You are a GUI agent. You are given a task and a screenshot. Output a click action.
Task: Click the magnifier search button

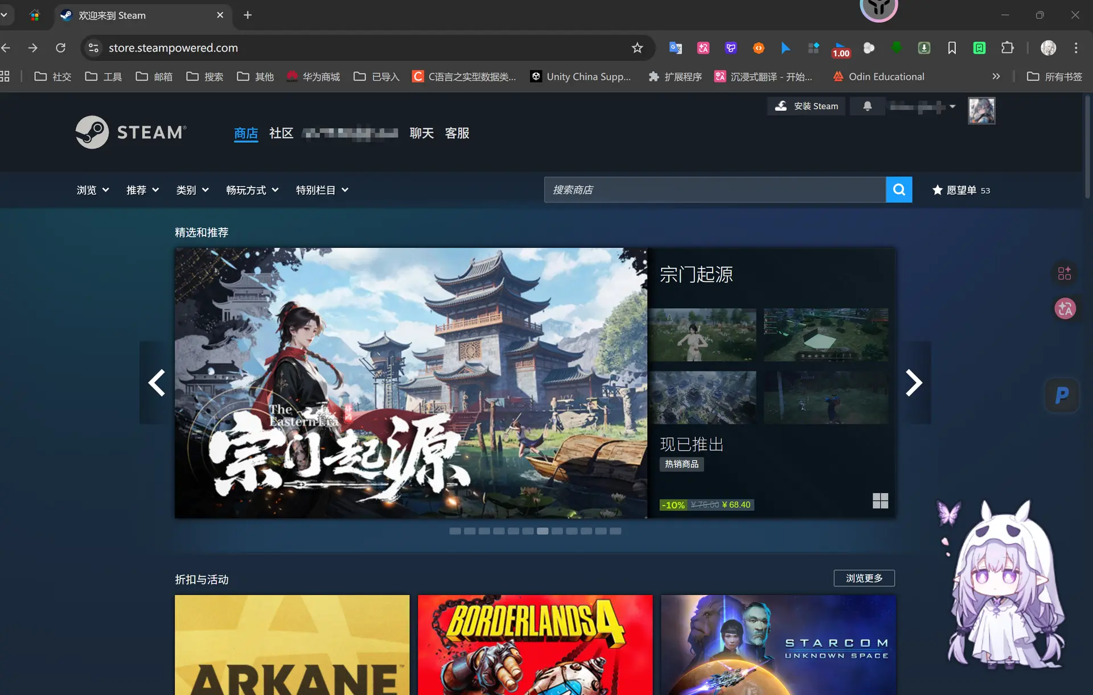coord(899,190)
